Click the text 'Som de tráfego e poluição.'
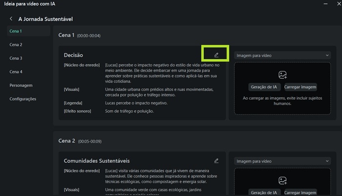342x196 pixels. point(129,111)
